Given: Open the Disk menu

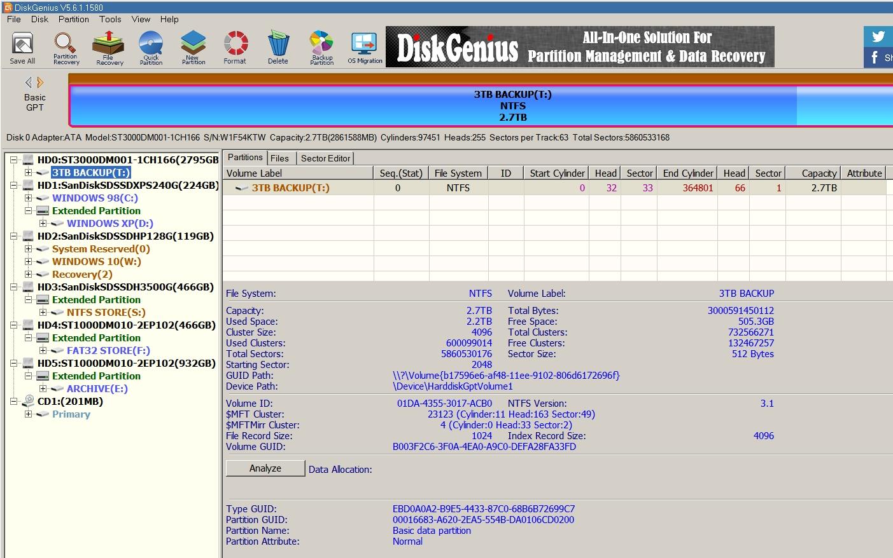Looking at the screenshot, I should [39, 19].
